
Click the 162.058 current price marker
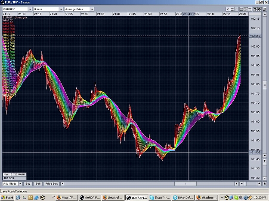(255, 36)
